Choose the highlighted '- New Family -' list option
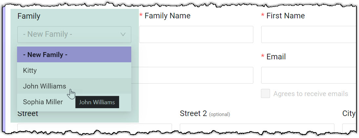Image resolution: width=359 pixels, height=138 pixels. [74, 55]
